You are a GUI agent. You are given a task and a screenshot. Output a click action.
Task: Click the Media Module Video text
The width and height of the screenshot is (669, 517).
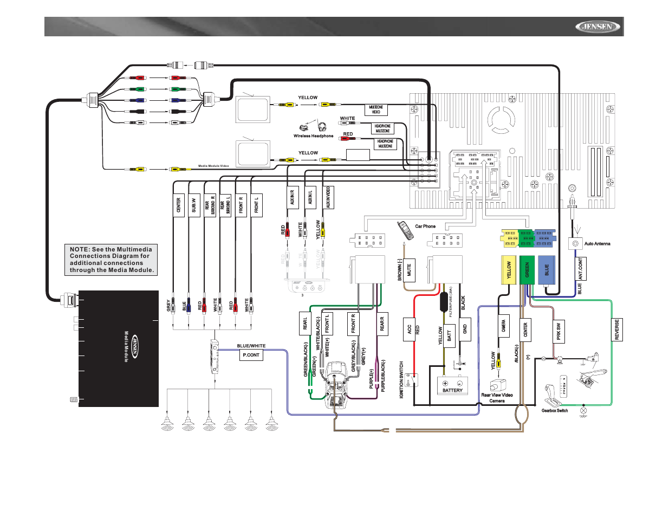tap(213, 166)
